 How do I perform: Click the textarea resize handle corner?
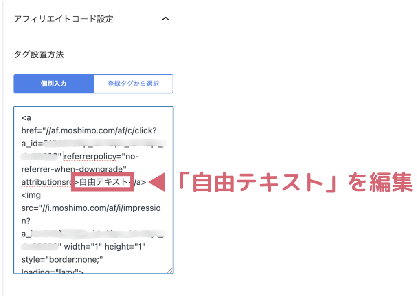pos(170,270)
